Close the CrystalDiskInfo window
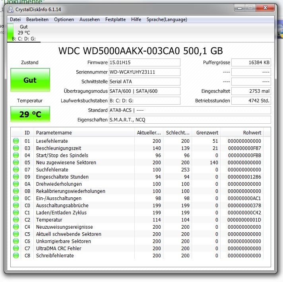The height and width of the screenshot is (282, 283). (265, 8)
